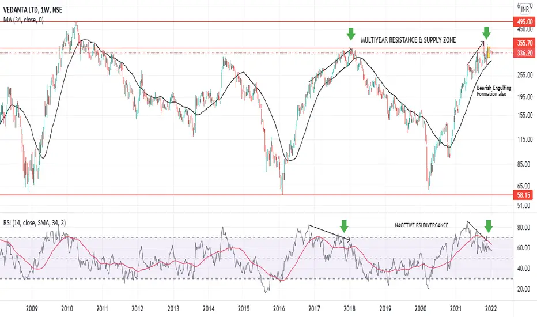
Task: Click the 60.00 RSI scale value
Action: pos(524,248)
